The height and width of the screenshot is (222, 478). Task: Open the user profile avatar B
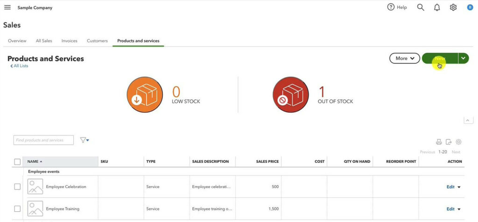pos(470,7)
